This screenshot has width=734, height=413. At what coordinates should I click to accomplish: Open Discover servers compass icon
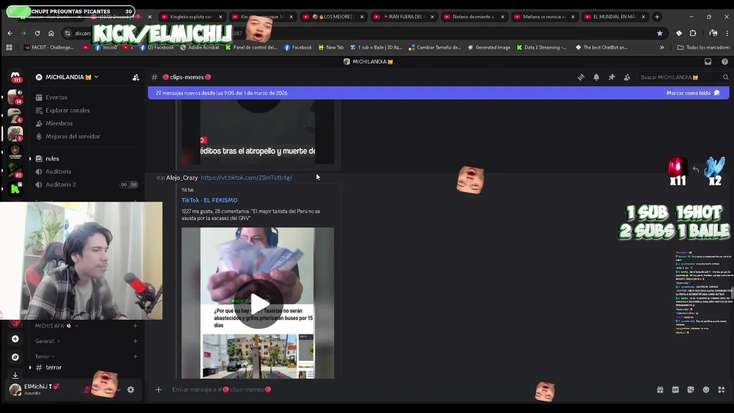(x=15, y=357)
